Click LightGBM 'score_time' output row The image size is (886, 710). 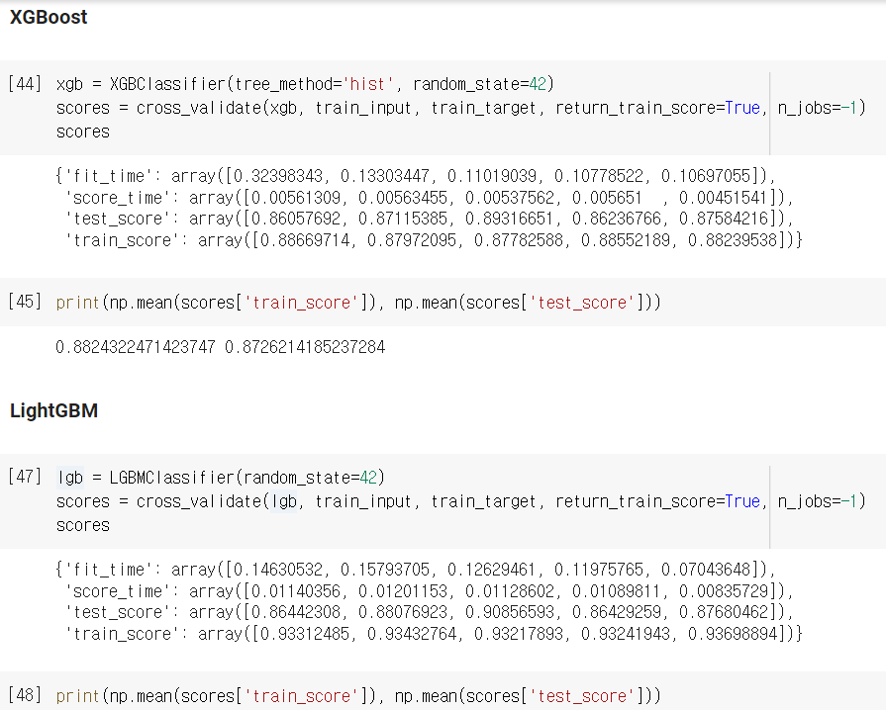point(430,591)
